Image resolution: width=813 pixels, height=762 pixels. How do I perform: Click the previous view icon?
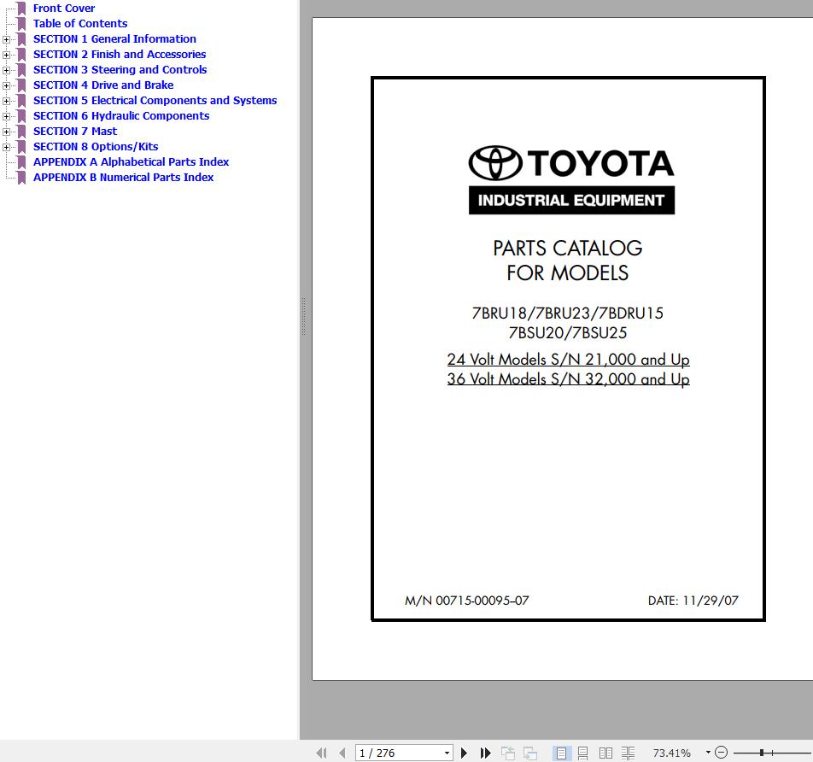click(507, 753)
